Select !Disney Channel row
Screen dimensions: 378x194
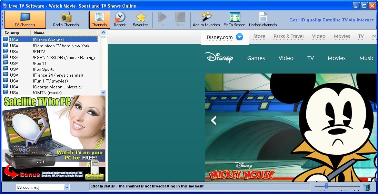[50, 40]
